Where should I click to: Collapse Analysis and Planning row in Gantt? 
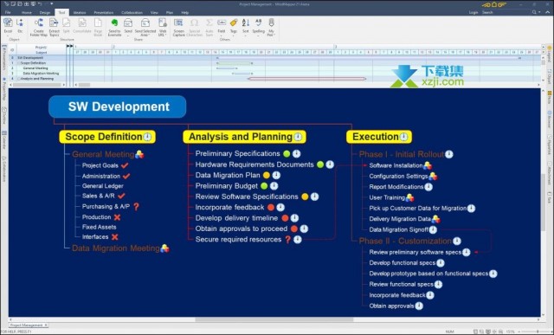pos(19,79)
